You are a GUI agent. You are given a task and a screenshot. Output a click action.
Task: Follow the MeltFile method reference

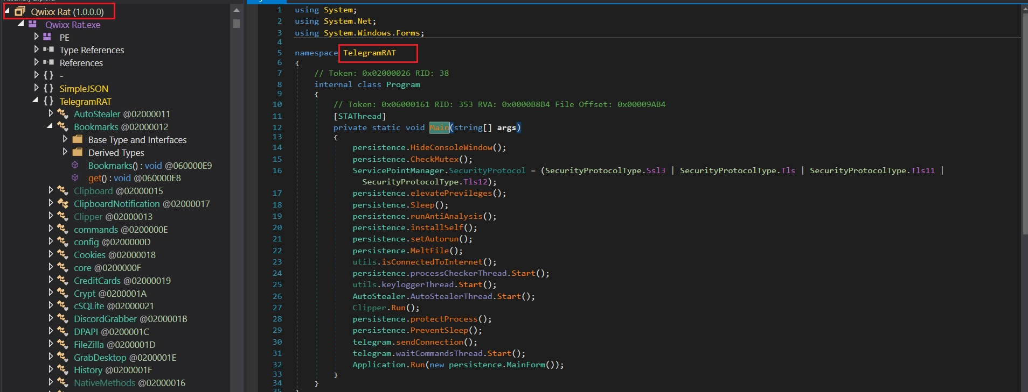coord(429,251)
